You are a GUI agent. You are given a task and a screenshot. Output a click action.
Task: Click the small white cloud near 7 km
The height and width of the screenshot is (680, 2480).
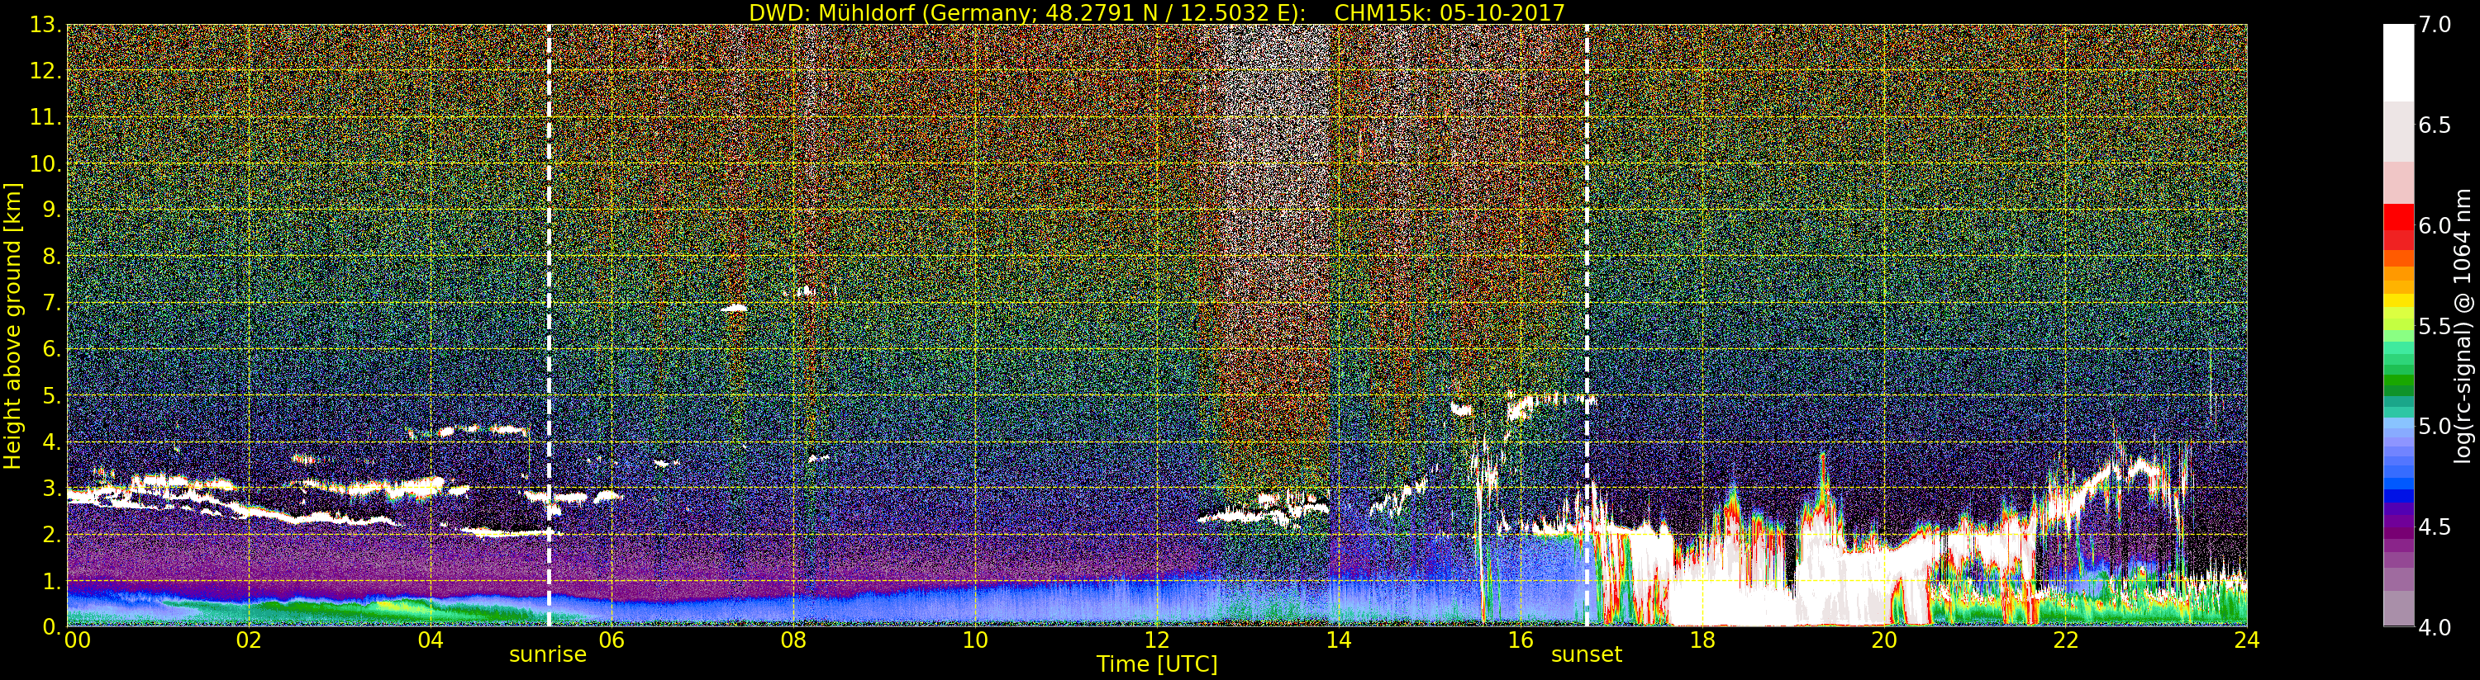[x=735, y=308]
